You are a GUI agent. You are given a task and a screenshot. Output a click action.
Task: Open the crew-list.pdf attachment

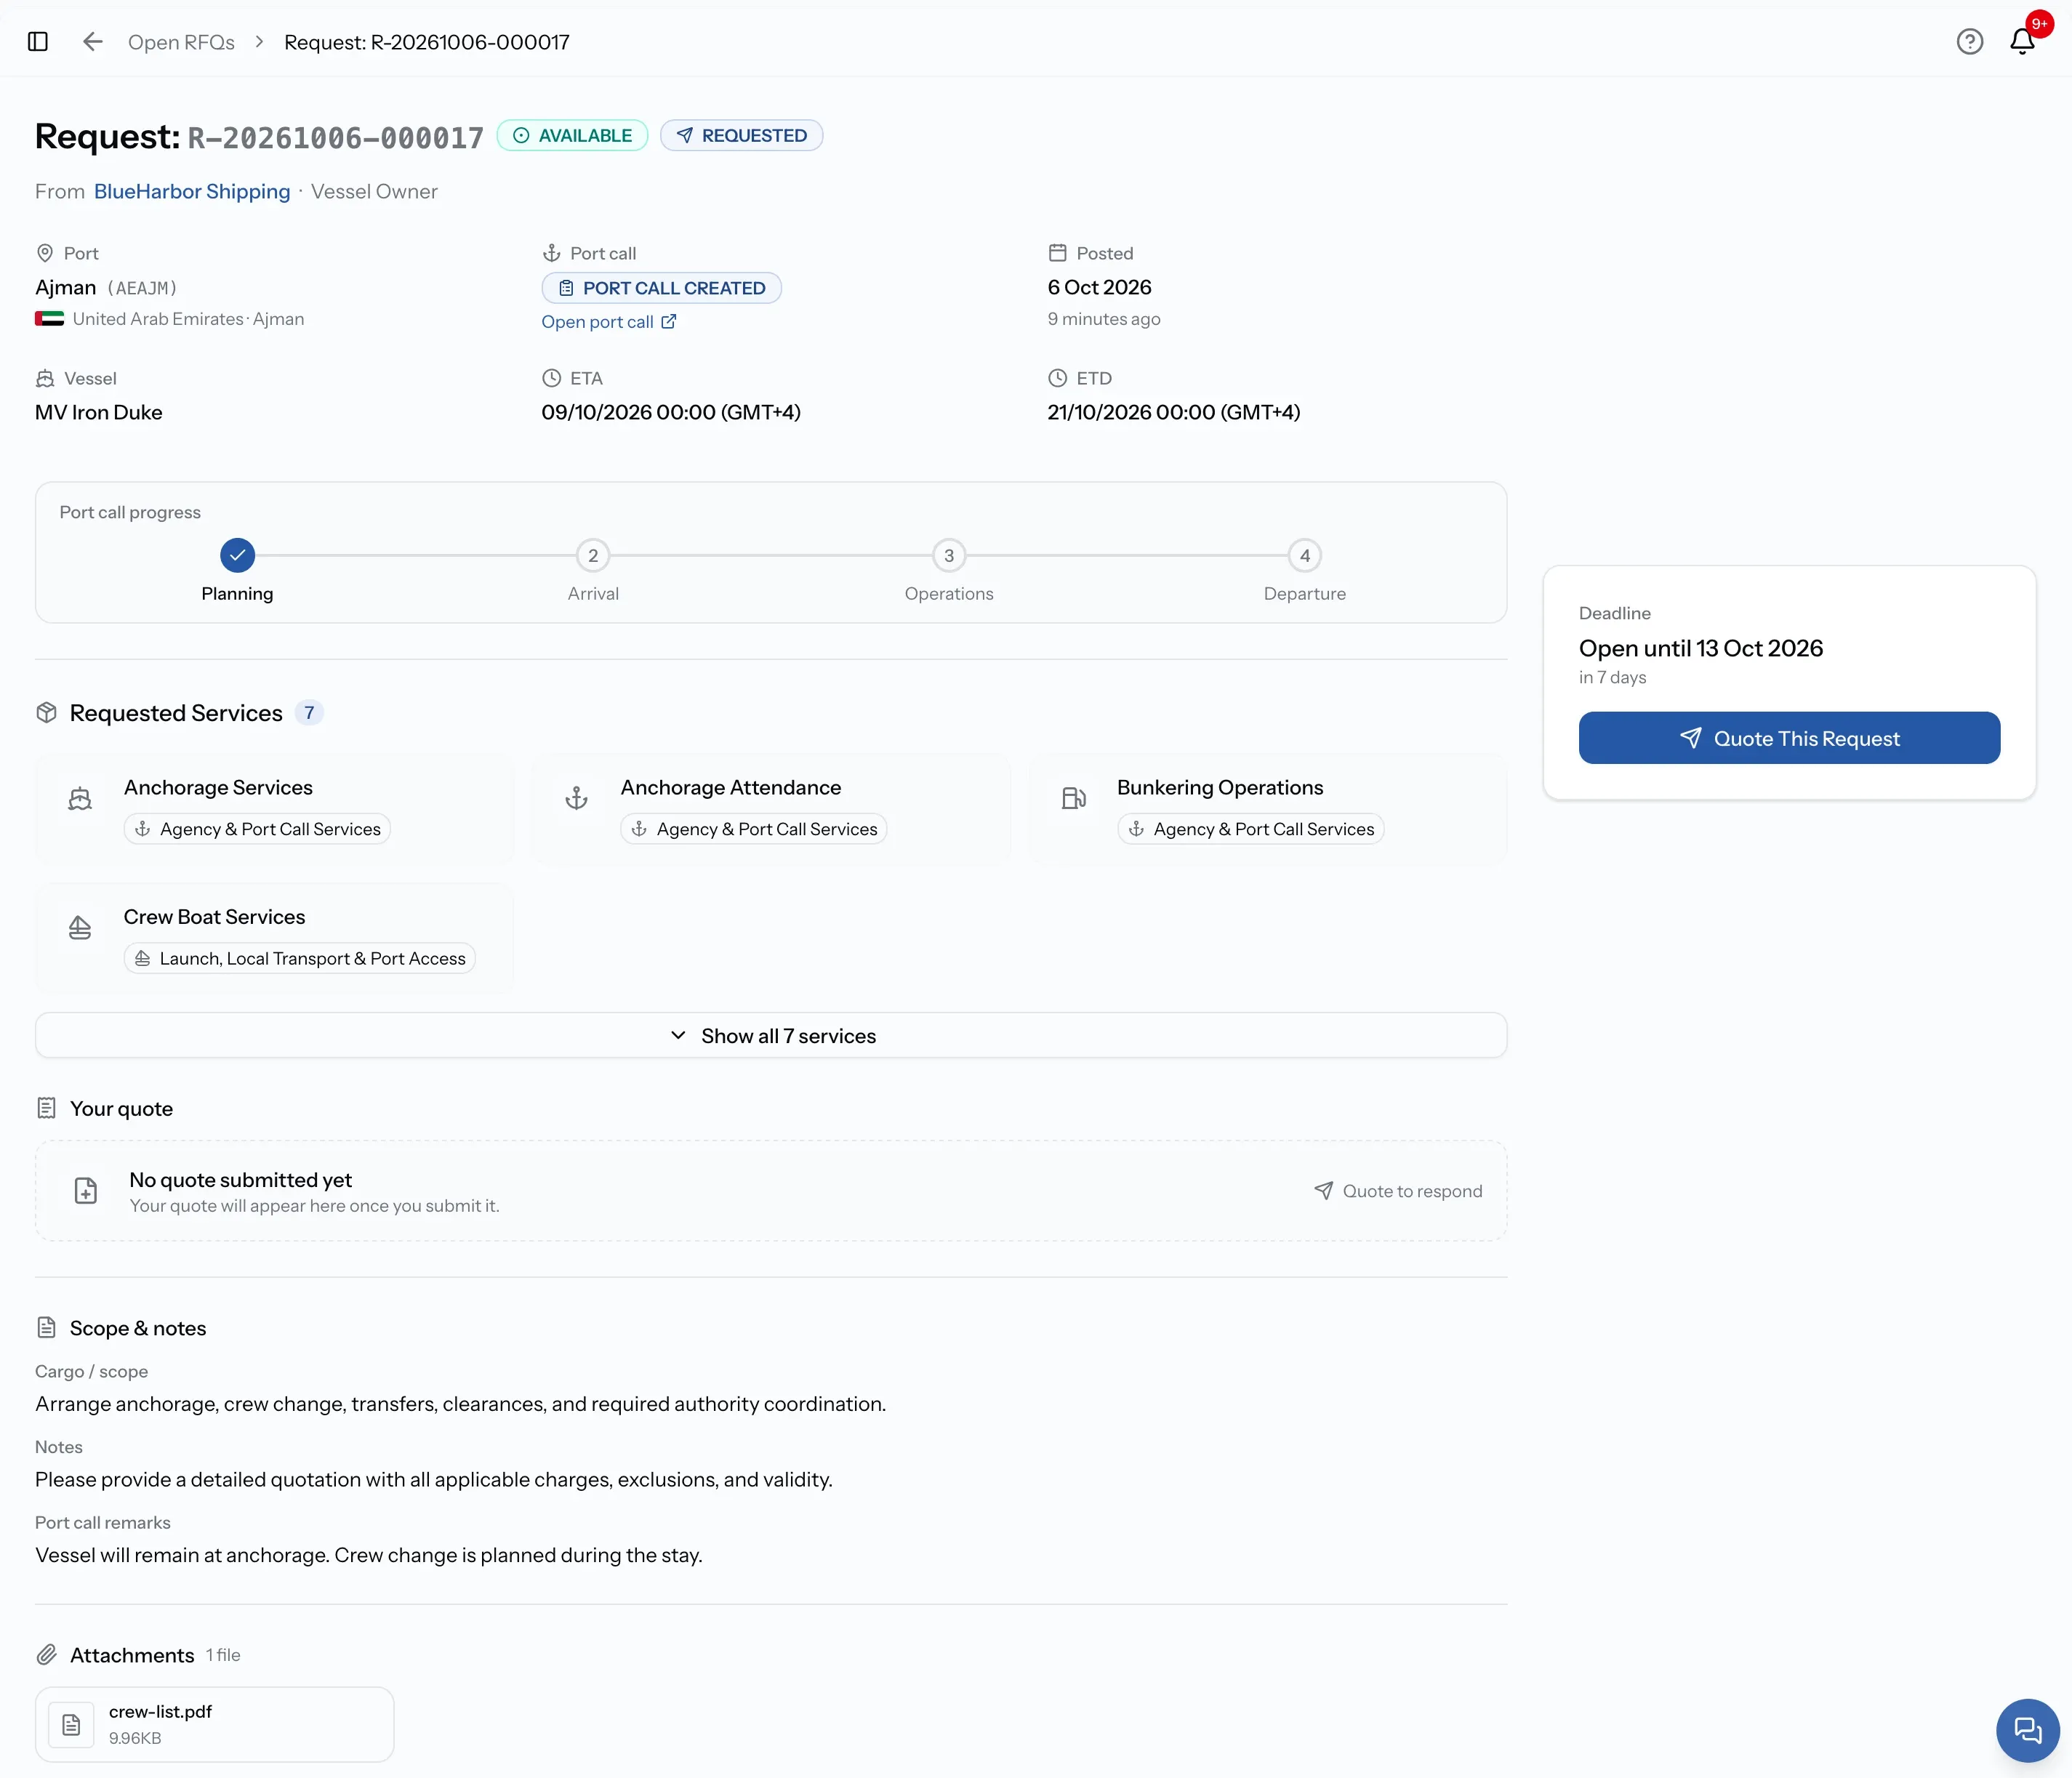[214, 1724]
